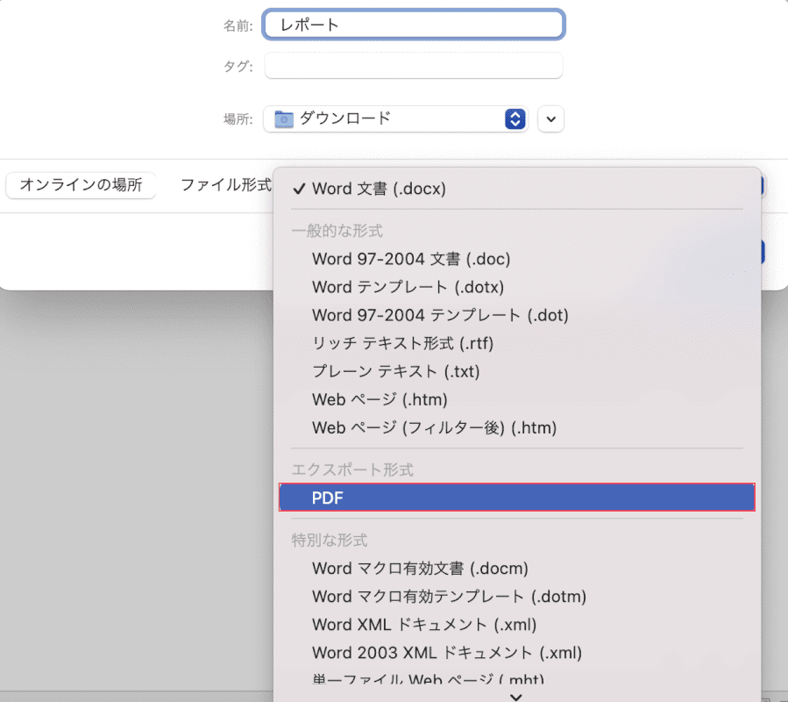Viewport: 788px width, 702px height.
Task: Select Word 文書 (.docx) format
Action: 516,189
